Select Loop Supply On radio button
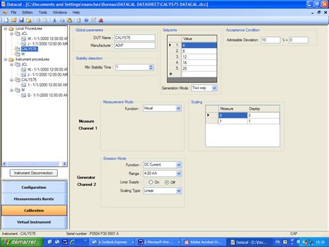Image resolution: width=329 pixels, height=247 pixels. [151, 182]
